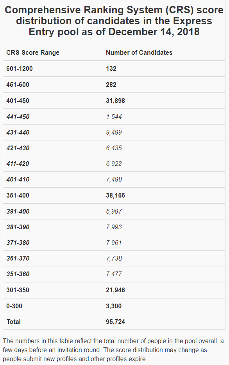Click the table title heading text

(114, 21)
